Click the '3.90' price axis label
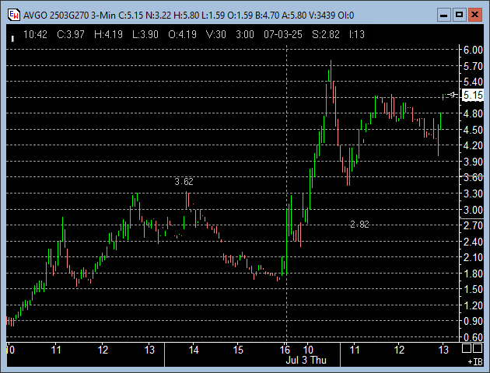490x373 pixels. click(473, 162)
